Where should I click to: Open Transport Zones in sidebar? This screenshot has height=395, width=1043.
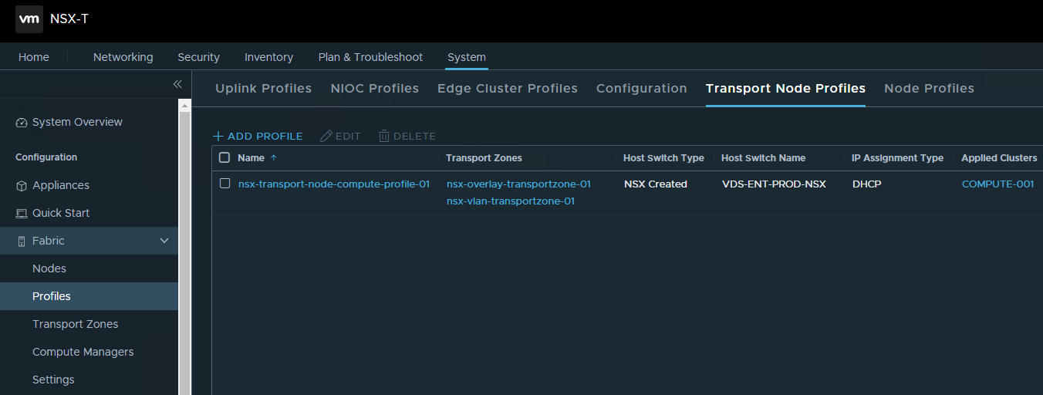tap(76, 325)
